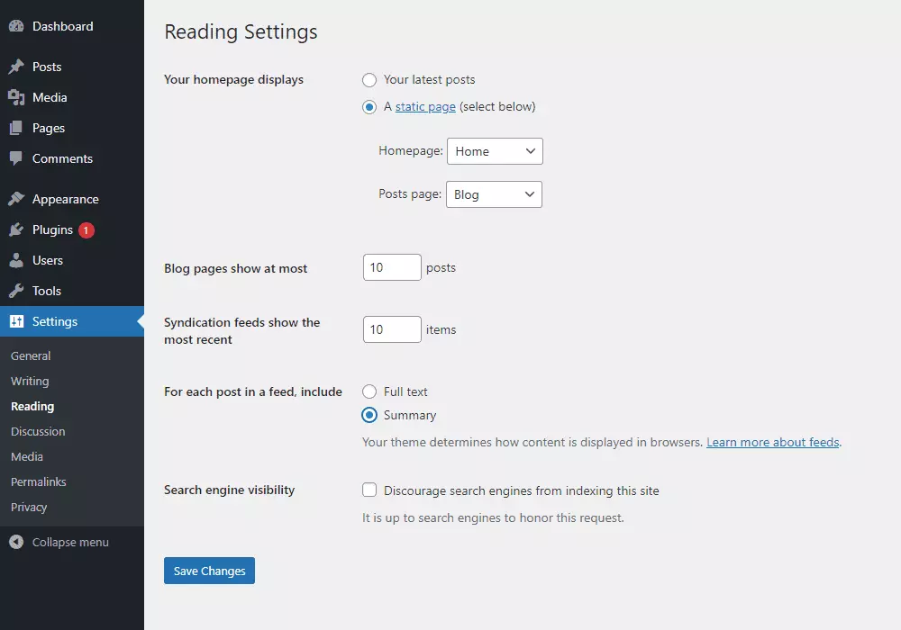Viewport: 901px width, 630px height.
Task: Go to Discussion settings submenu
Action: click(x=38, y=432)
